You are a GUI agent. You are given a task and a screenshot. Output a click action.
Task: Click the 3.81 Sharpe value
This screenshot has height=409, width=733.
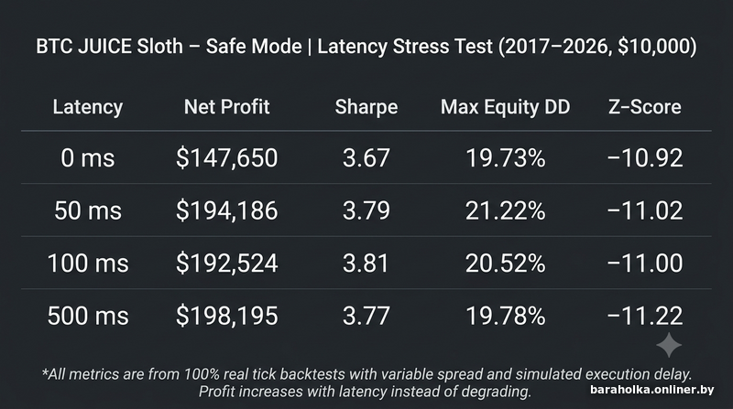[366, 264]
